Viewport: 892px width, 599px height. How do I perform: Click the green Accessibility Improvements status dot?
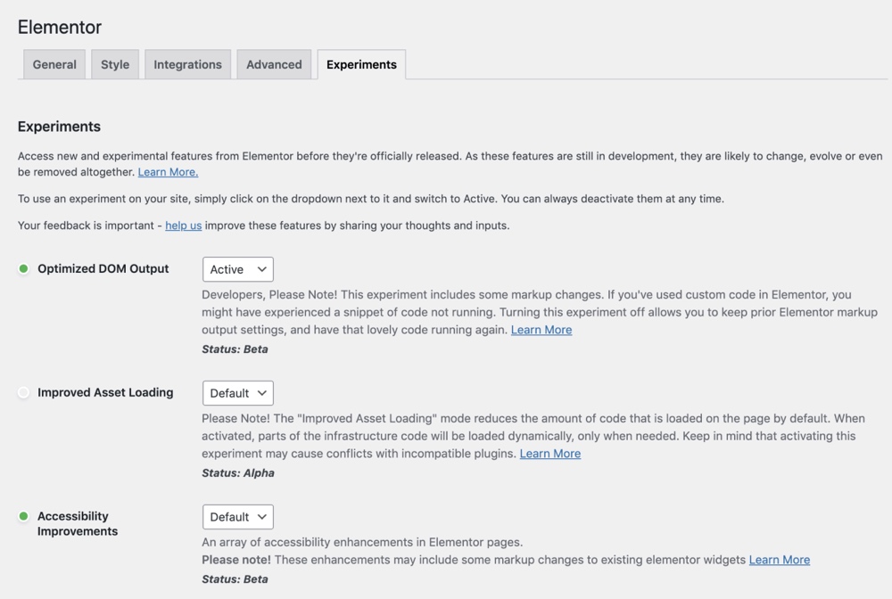[x=24, y=516]
